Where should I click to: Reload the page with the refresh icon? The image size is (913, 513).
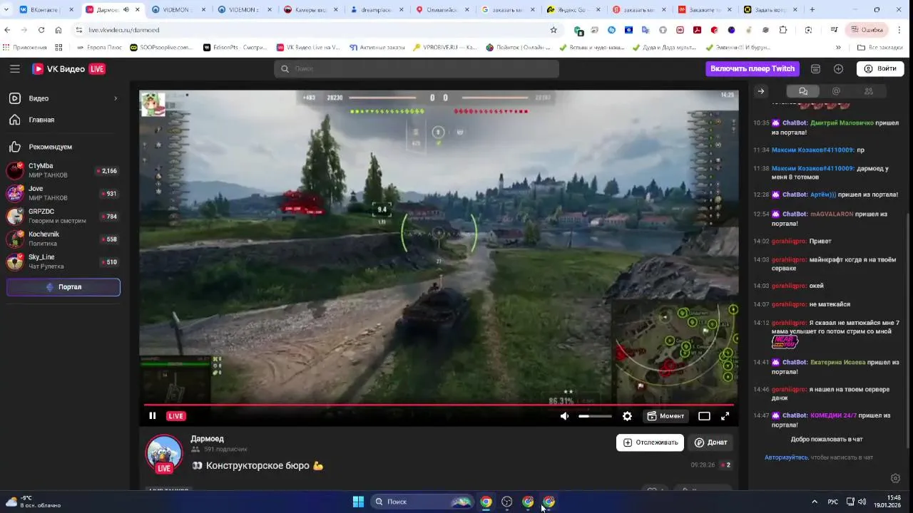pyautogui.click(x=41, y=30)
